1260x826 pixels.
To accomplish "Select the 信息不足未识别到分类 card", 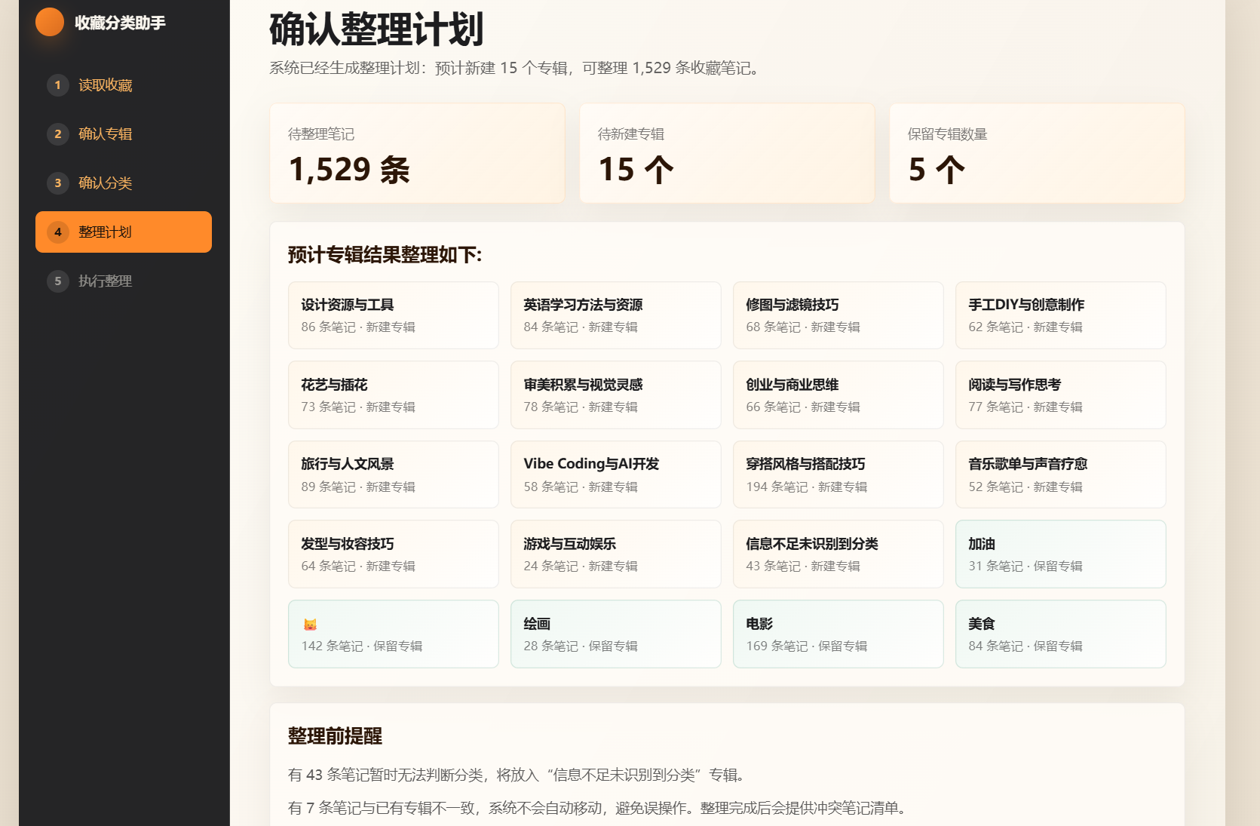I will click(838, 554).
